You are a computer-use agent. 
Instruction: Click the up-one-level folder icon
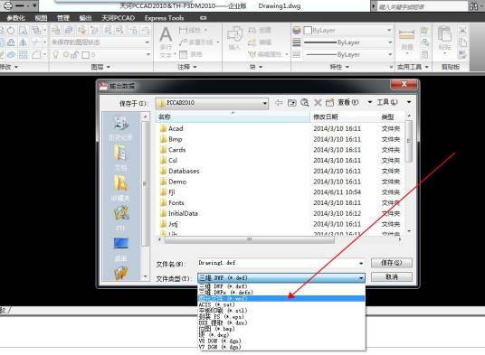click(291, 103)
